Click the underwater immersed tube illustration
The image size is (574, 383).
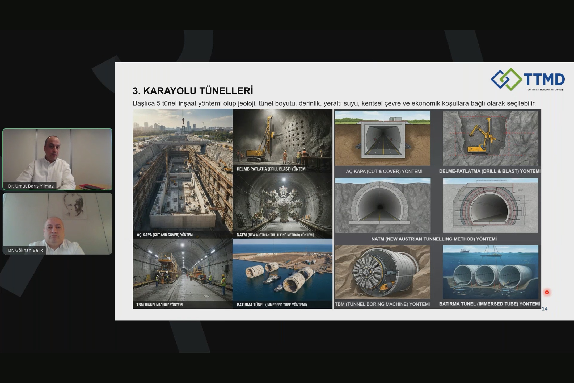490,272
